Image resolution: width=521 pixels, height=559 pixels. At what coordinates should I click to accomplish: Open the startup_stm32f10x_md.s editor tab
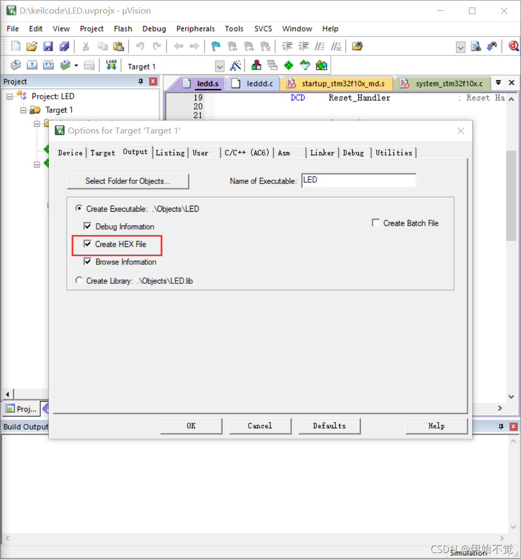click(x=336, y=84)
